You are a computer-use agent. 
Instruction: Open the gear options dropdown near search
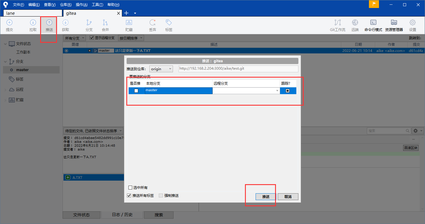click(418, 131)
